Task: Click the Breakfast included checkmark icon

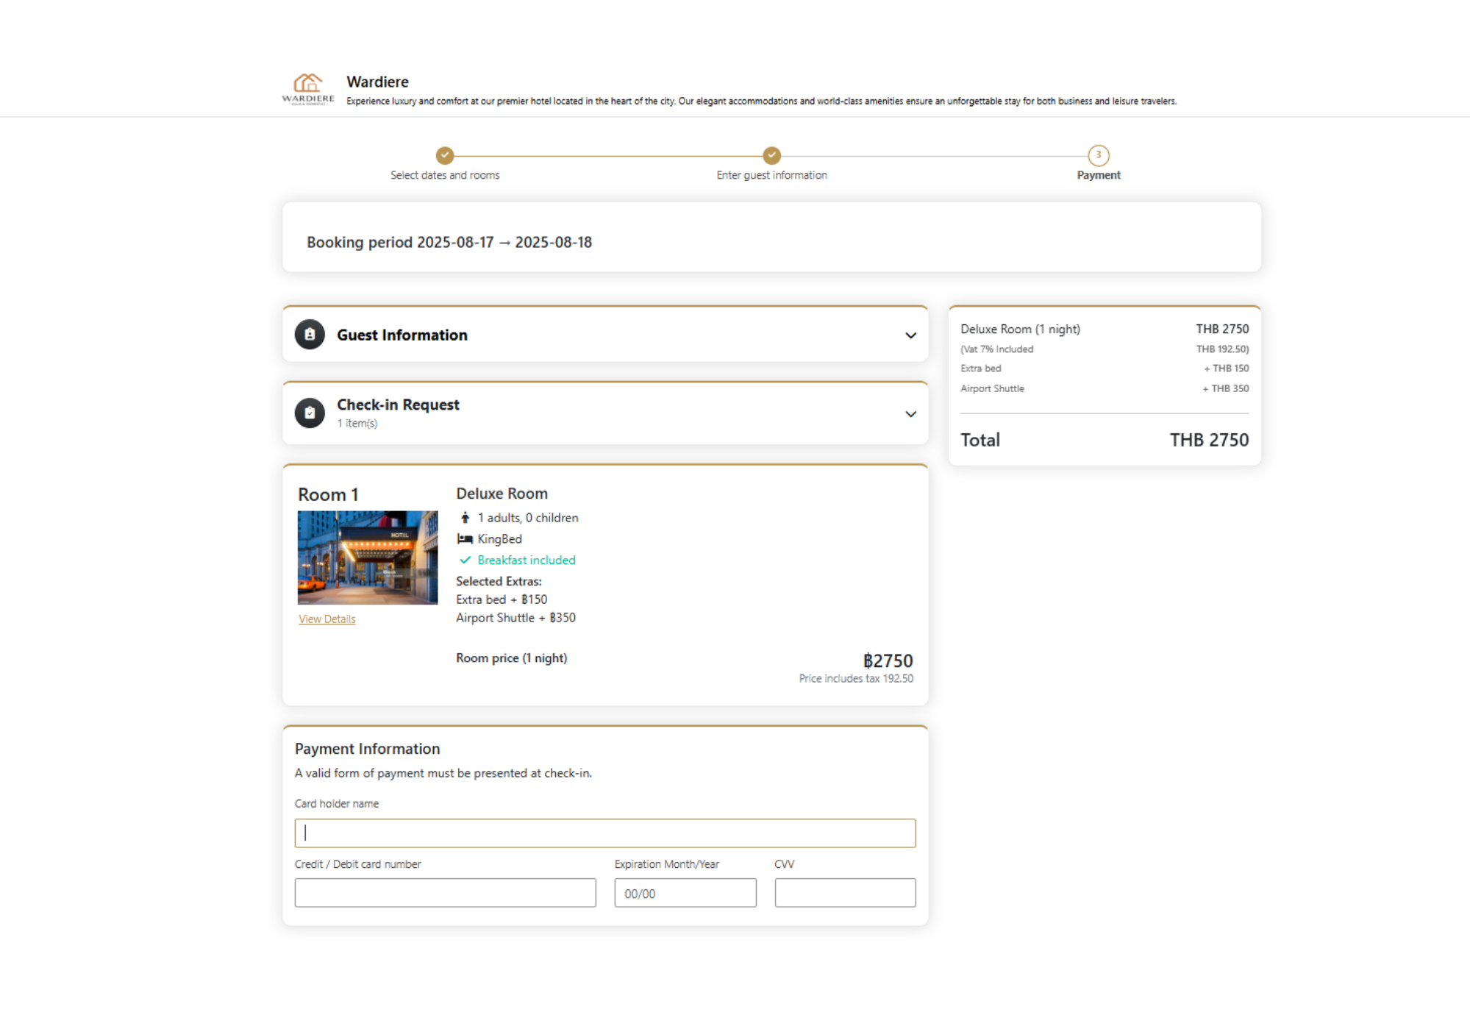Action: pos(465,560)
